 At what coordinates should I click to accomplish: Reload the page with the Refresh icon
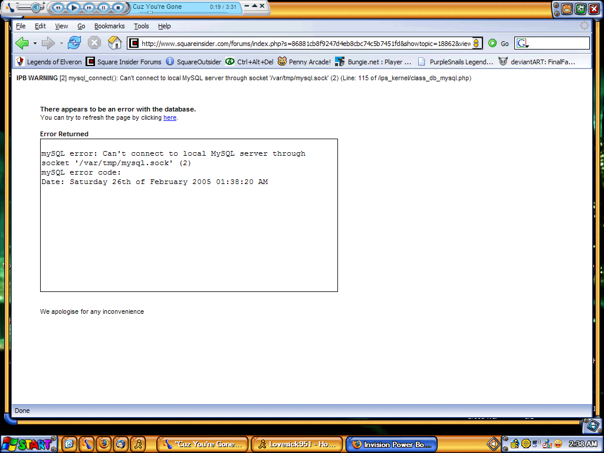pyautogui.click(x=74, y=42)
